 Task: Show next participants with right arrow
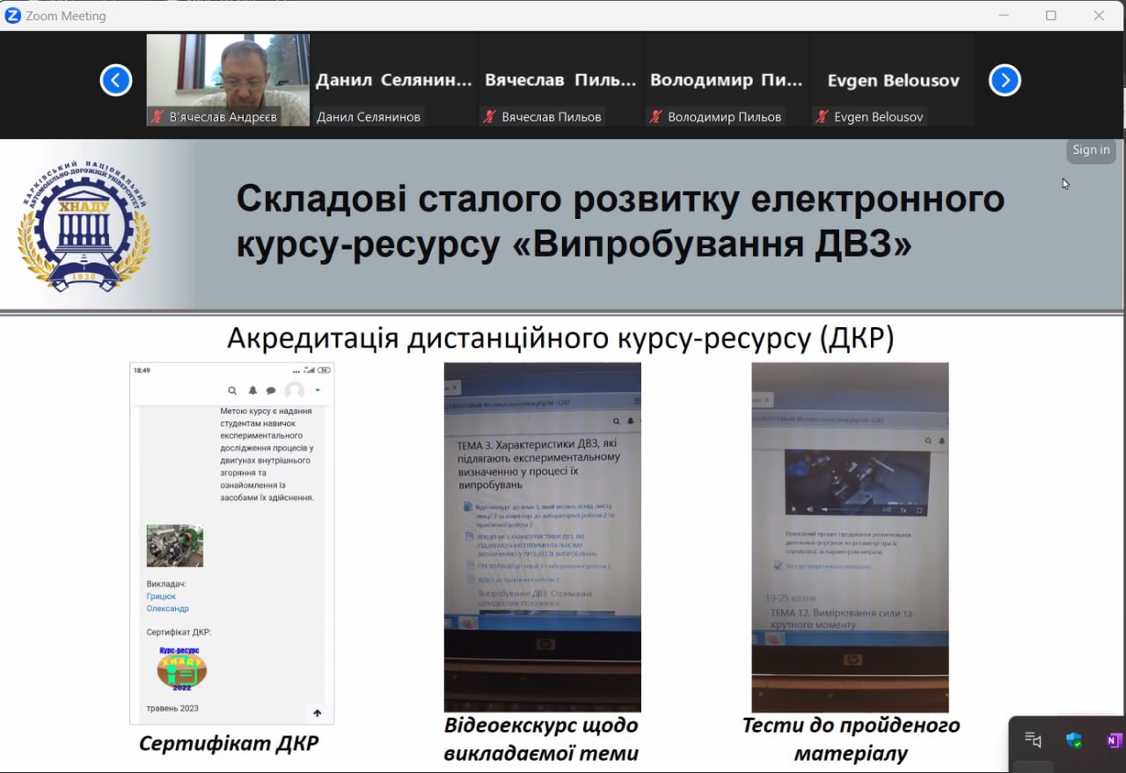tap(1005, 80)
